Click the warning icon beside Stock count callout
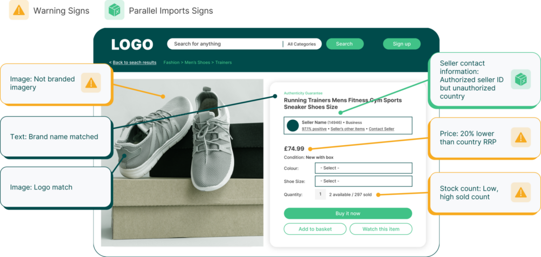Screen dimensions: 541x257 [x=520, y=192]
